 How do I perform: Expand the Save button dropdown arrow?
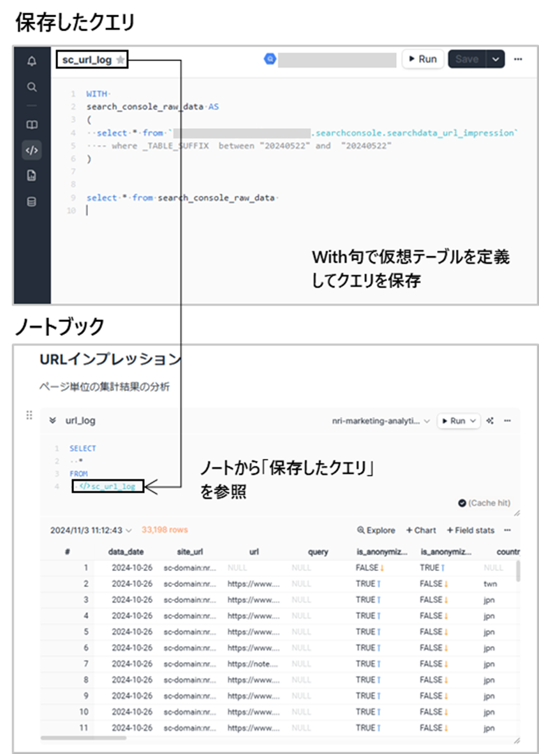(496, 59)
